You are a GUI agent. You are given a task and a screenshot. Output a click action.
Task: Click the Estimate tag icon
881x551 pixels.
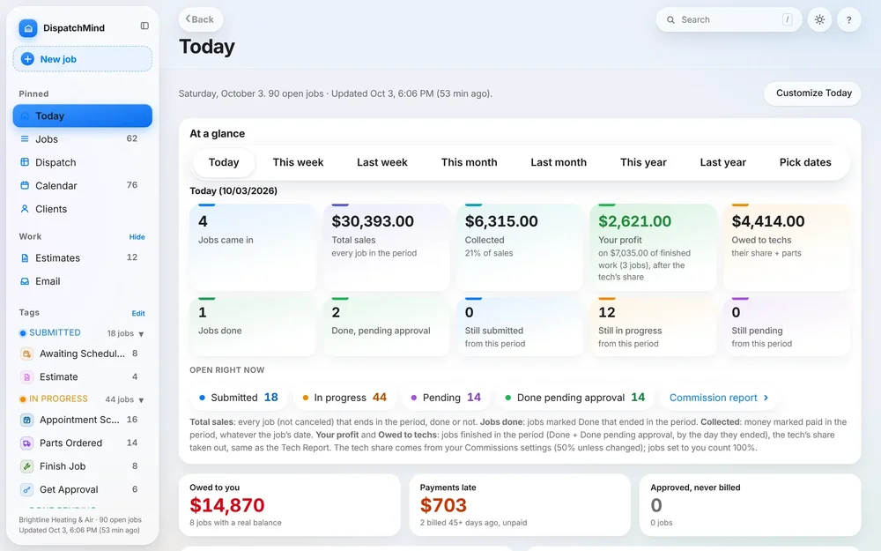click(26, 376)
